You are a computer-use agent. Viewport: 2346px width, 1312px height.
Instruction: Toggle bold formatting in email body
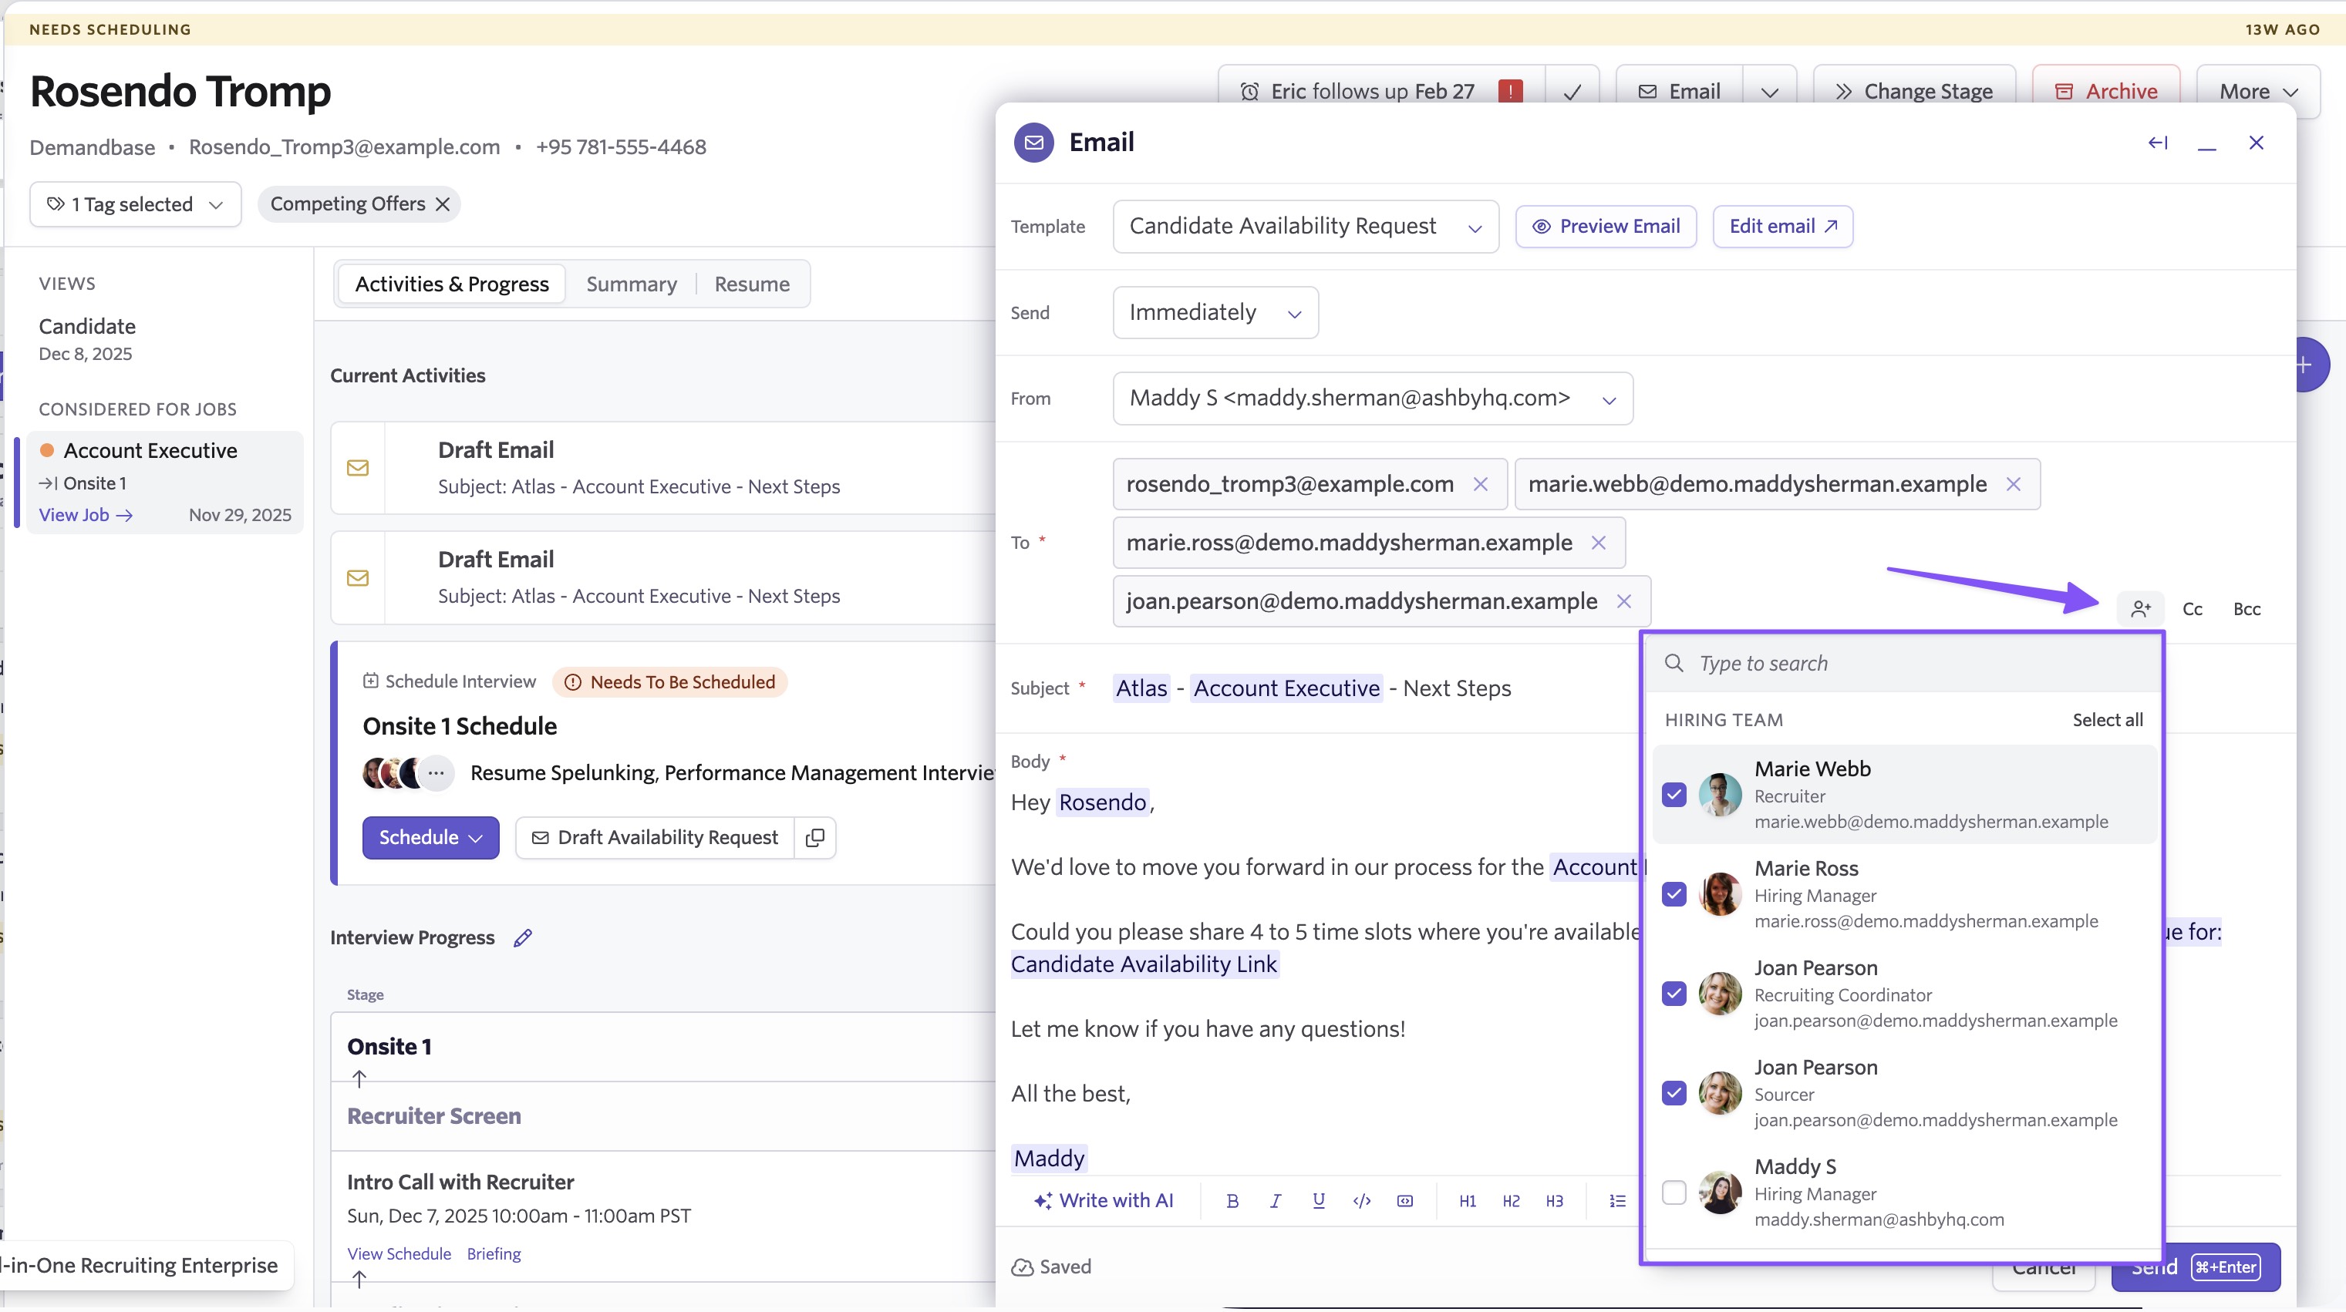1232,1201
